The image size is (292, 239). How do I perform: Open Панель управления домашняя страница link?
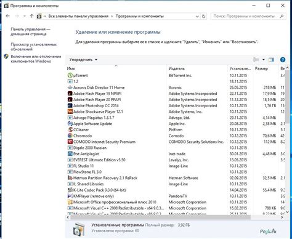coord(30,31)
